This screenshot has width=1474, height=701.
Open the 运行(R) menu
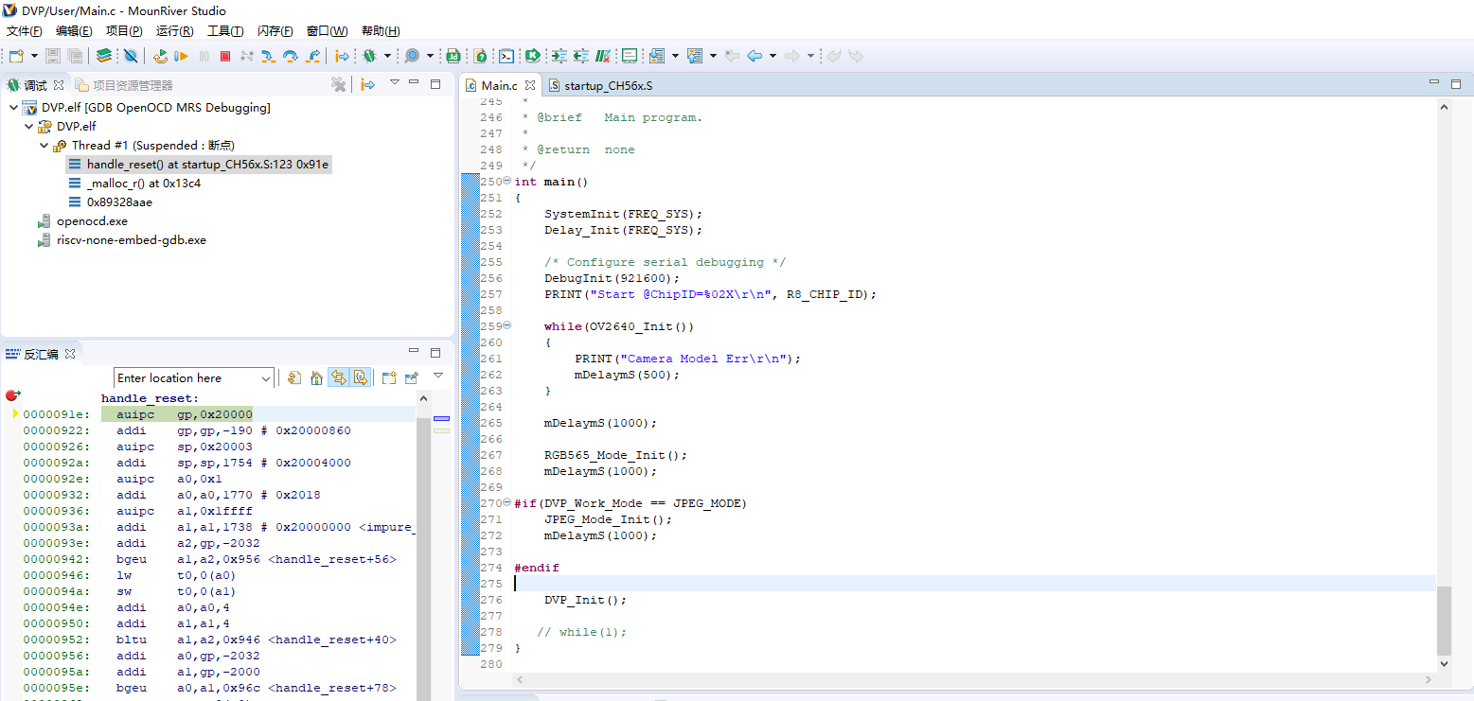click(x=174, y=31)
